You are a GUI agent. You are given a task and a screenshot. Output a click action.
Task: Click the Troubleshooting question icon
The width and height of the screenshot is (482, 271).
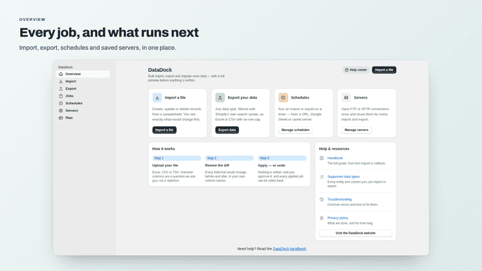[321, 199]
